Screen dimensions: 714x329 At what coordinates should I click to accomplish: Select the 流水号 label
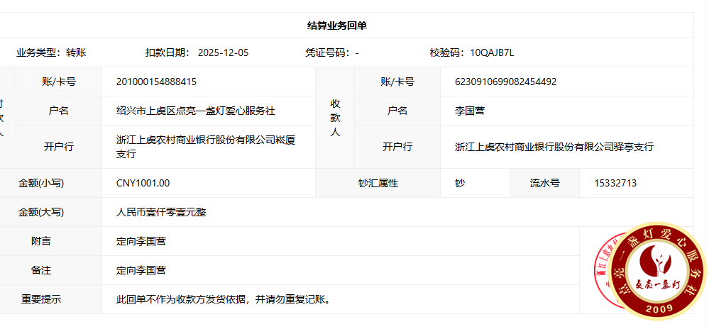click(x=544, y=184)
